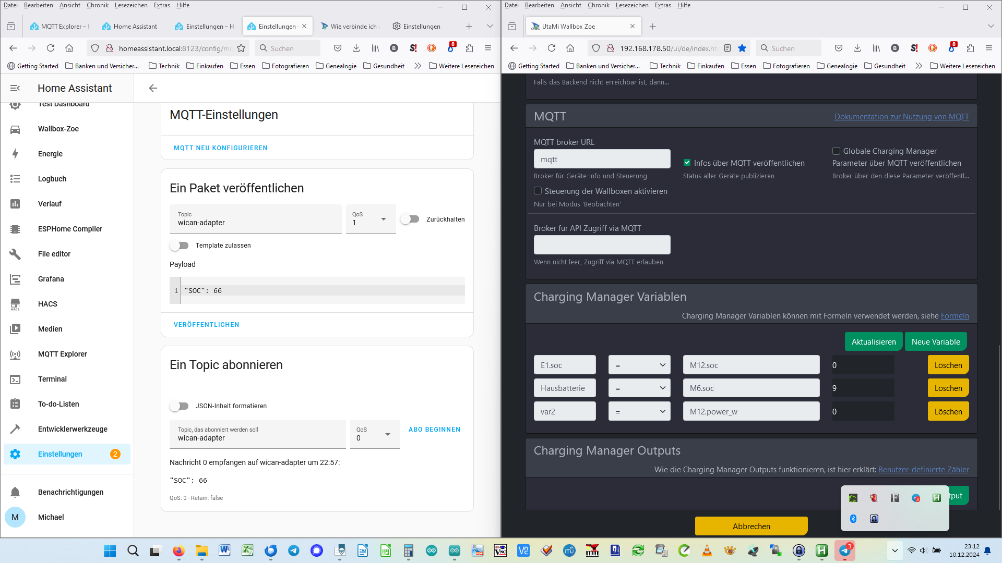List all tabs in left browser window
The height and width of the screenshot is (563, 1002).
pyautogui.click(x=490, y=27)
